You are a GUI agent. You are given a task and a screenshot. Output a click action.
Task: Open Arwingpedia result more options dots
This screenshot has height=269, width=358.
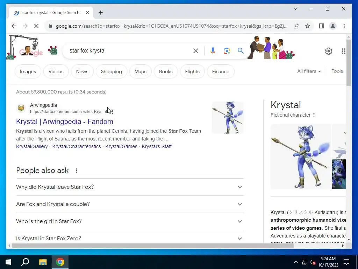(x=113, y=112)
